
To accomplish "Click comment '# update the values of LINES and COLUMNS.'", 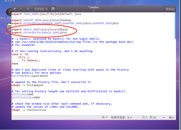I will [45, 107].
